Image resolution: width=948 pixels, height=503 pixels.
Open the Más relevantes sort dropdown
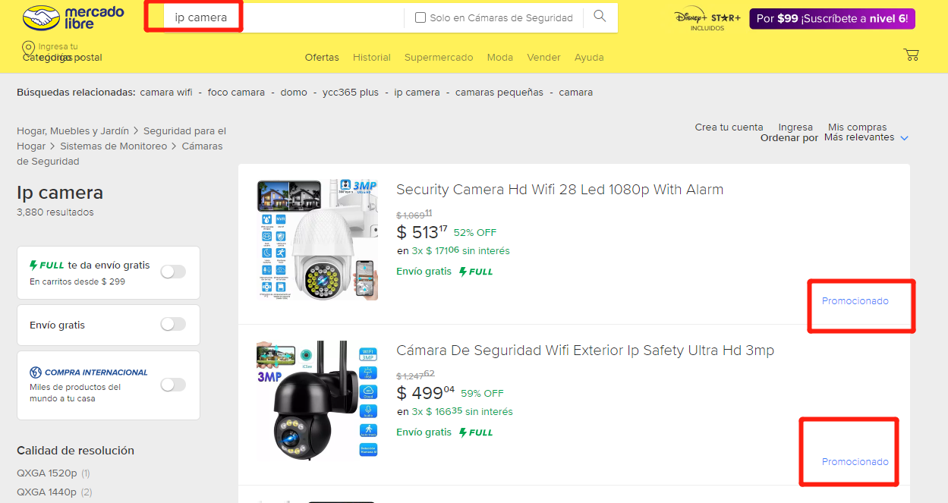865,137
